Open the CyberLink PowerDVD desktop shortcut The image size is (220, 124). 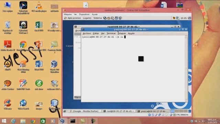coord(23,8)
